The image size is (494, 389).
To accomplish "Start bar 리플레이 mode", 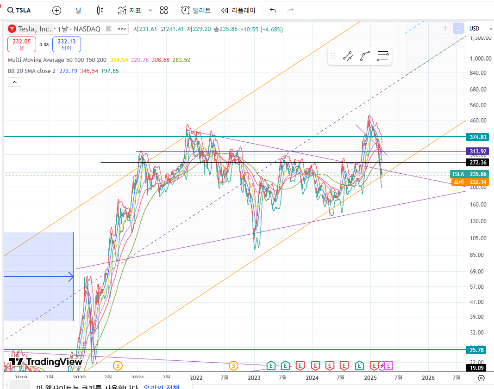I will tap(238, 10).
